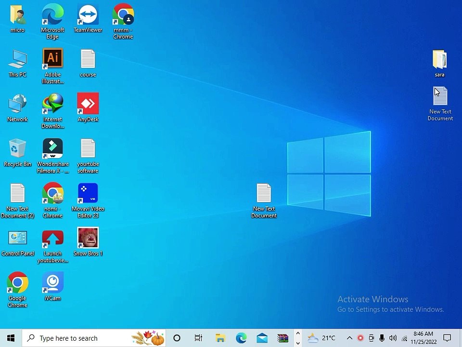This screenshot has width=462, height=347.
Task: Select the iVCam desktop shortcut
Action: (52, 286)
